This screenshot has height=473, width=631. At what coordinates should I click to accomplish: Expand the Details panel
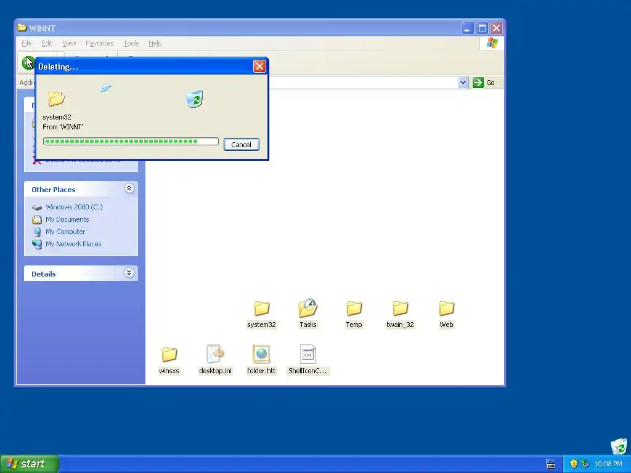(129, 273)
